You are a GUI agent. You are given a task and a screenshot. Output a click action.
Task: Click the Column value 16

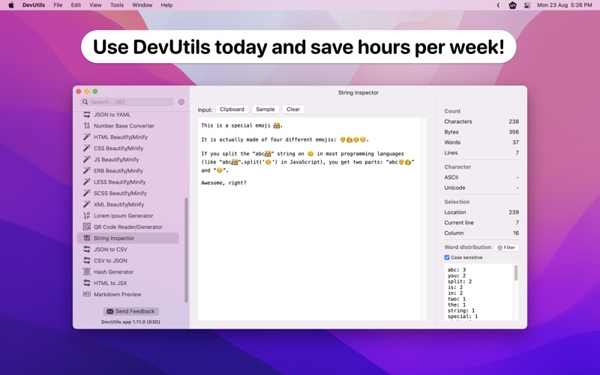point(516,232)
